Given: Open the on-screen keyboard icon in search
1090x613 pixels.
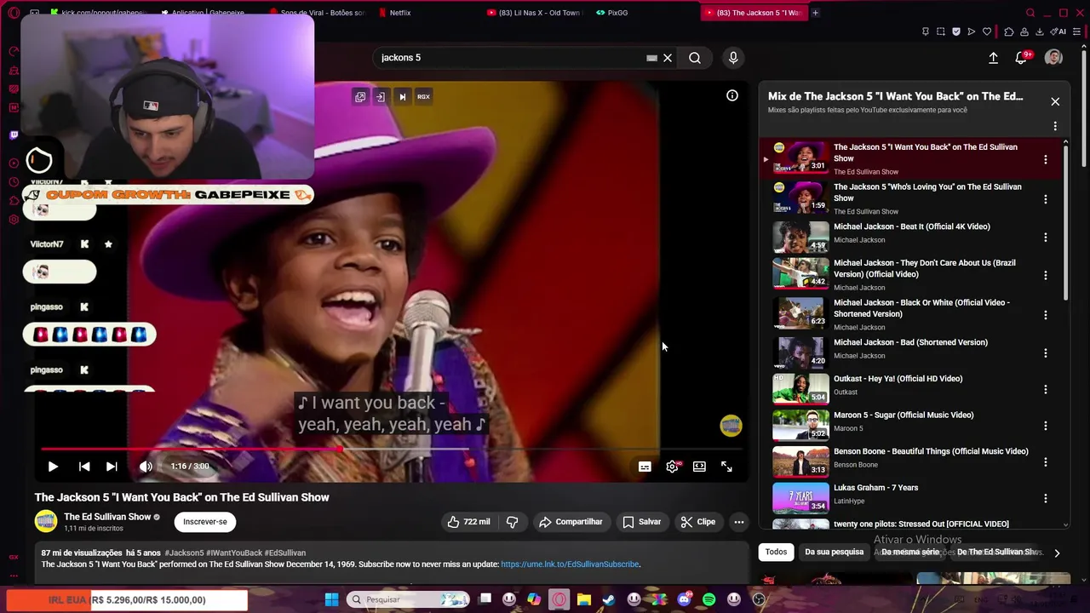Looking at the screenshot, I should (651, 58).
